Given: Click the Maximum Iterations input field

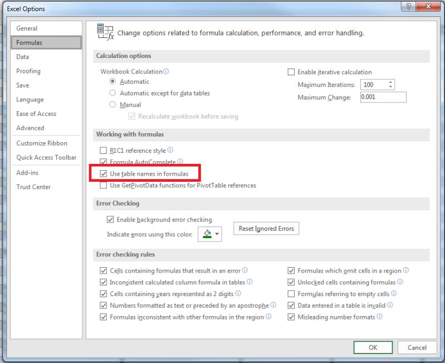Looking at the screenshot, I should (374, 84).
